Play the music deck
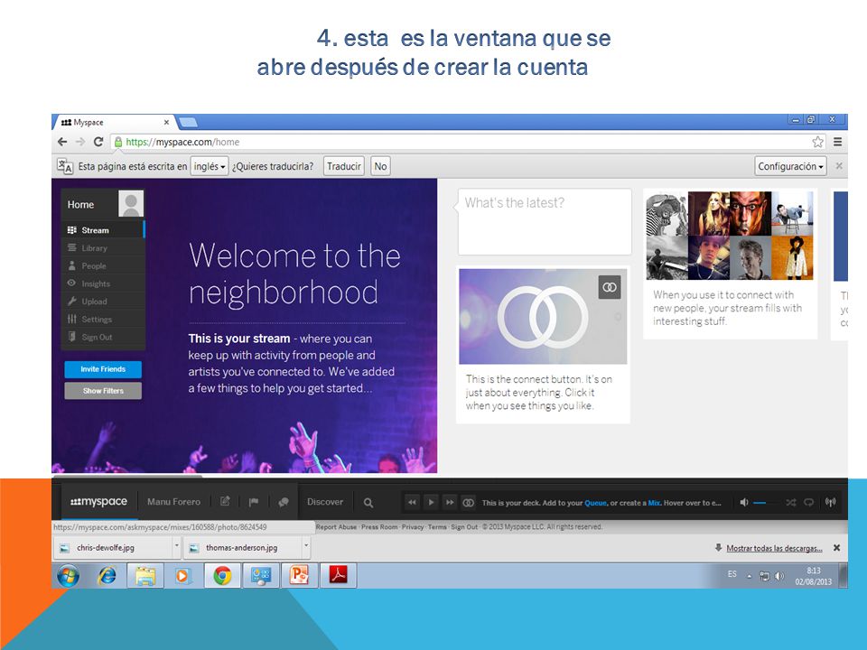The height and width of the screenshot is (650, 867). 432,503
